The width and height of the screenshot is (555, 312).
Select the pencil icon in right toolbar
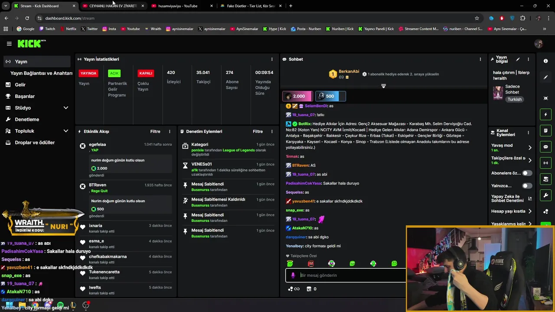coord(545,77)
